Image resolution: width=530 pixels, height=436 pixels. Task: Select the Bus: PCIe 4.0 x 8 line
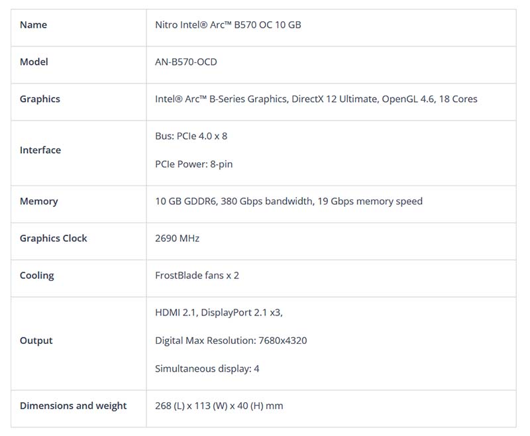pos(191,136)
